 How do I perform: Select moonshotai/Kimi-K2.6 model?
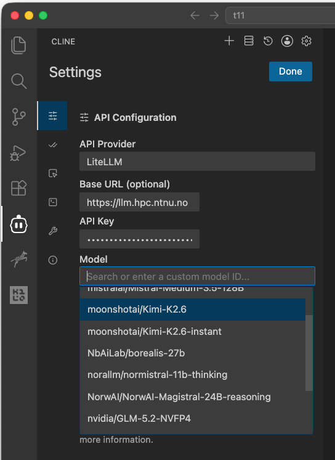tap(193, 310)
